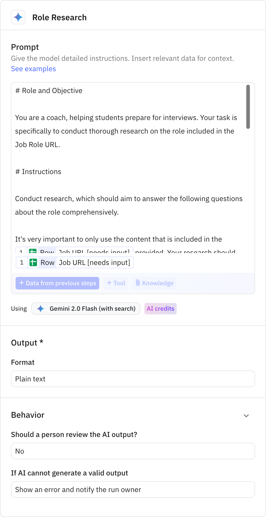
Task: Attach Knowledge to the prompt
Action: click(154, 283)
